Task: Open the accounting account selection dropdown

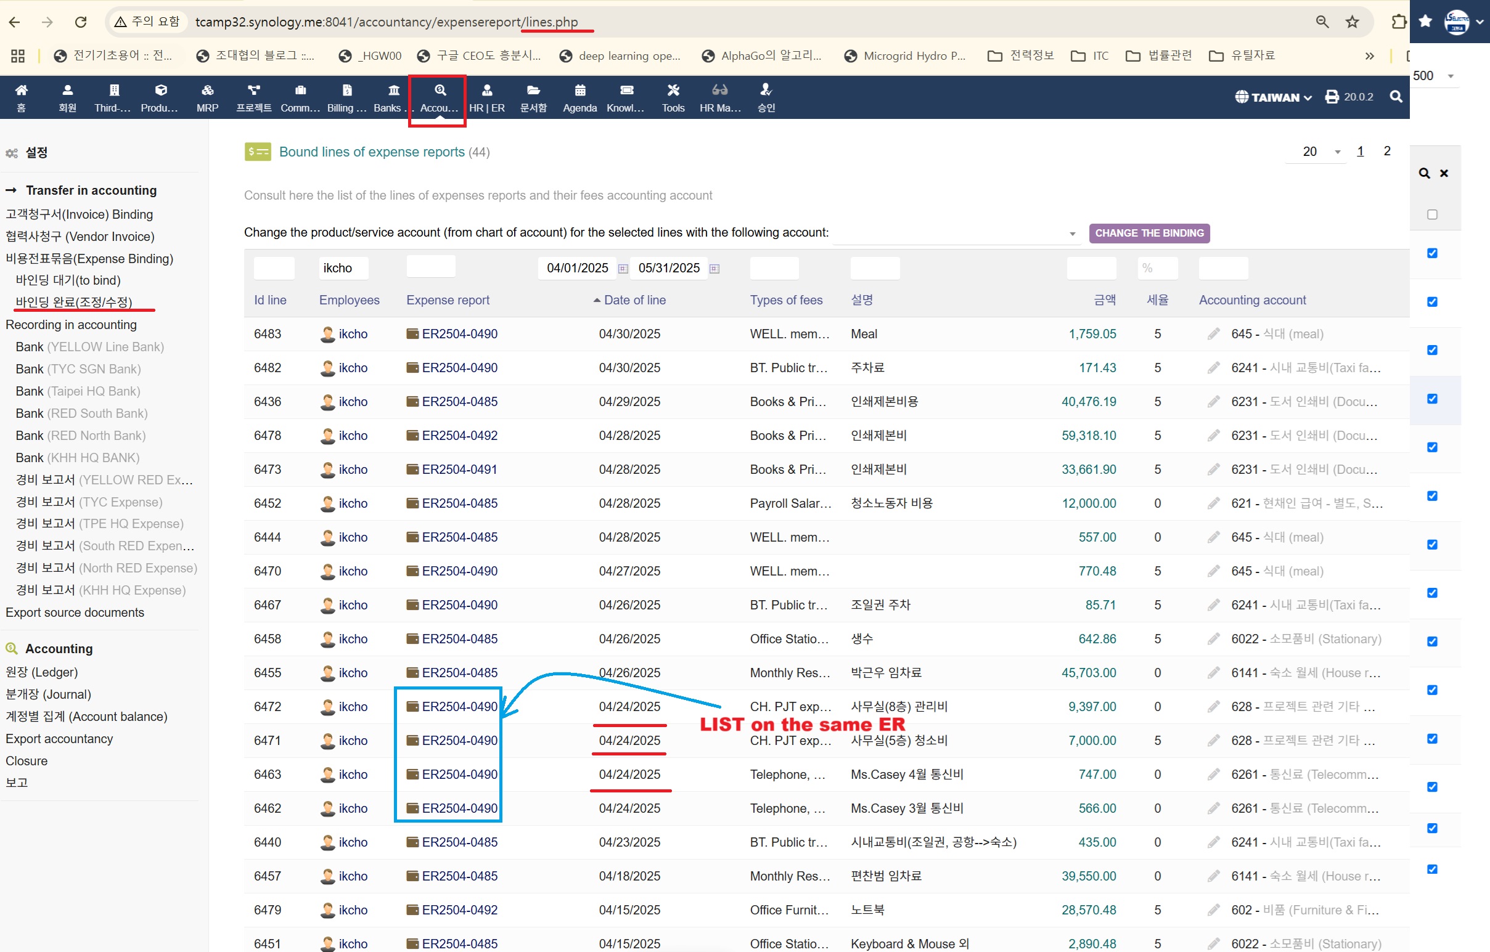Action: point(956,233)
